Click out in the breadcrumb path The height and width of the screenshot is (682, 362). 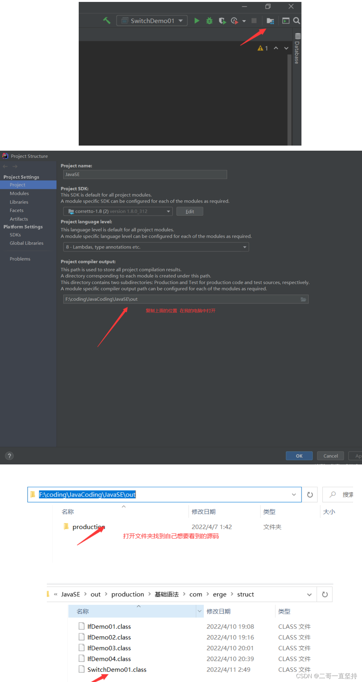95,594
